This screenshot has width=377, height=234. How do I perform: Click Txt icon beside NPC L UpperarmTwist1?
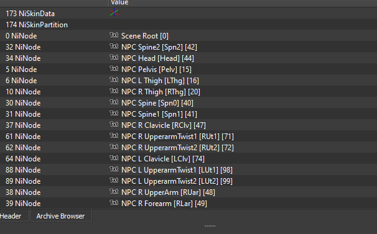click(x=114, y=169)
